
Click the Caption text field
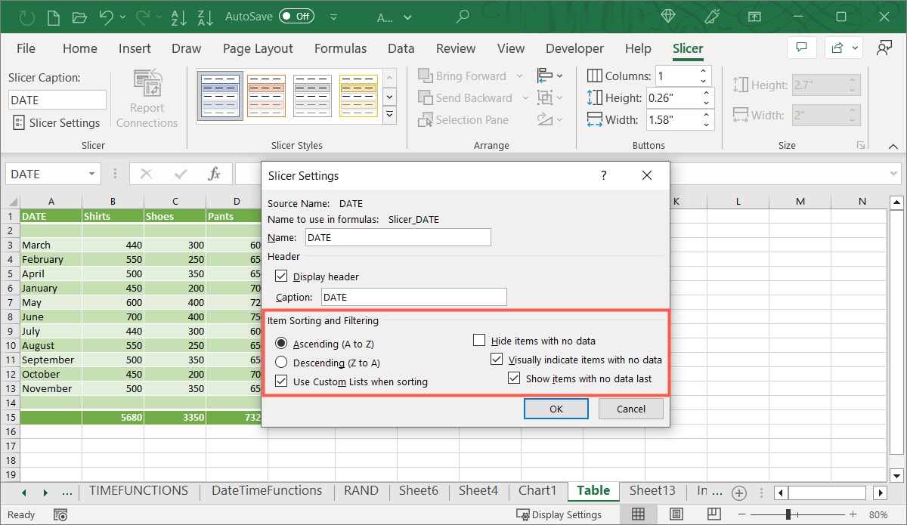tap(413, 297)
